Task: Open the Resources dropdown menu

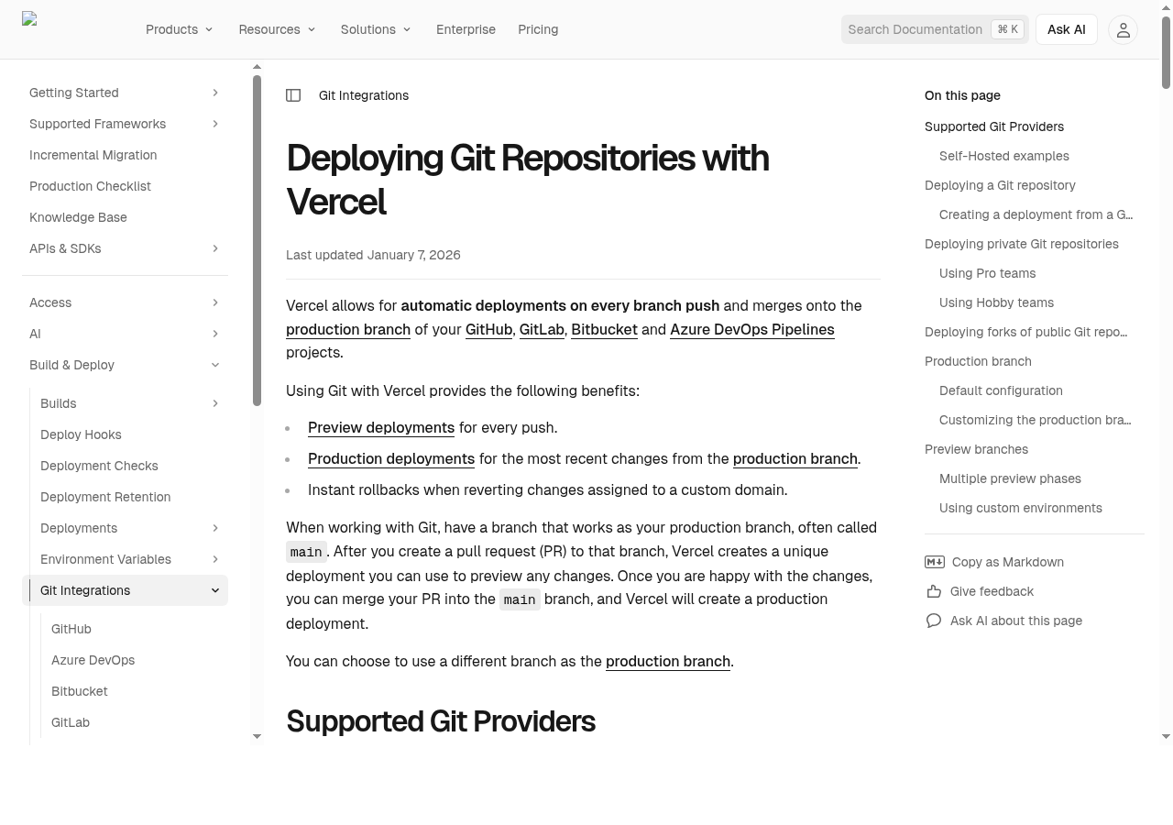Action: 277,29
